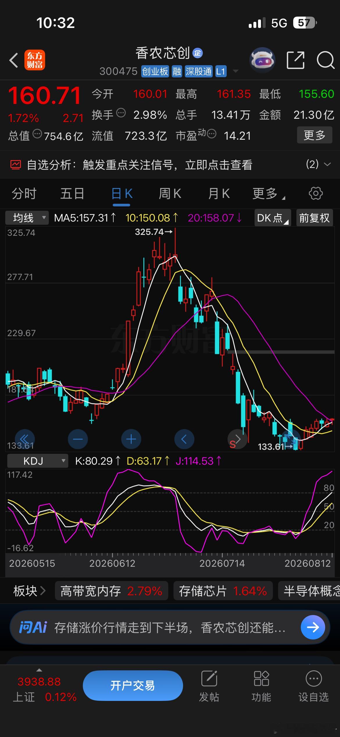340x737 pixels.
Task: Expand the 自选分析 (2) chevron
Action: tap(327, 164)
